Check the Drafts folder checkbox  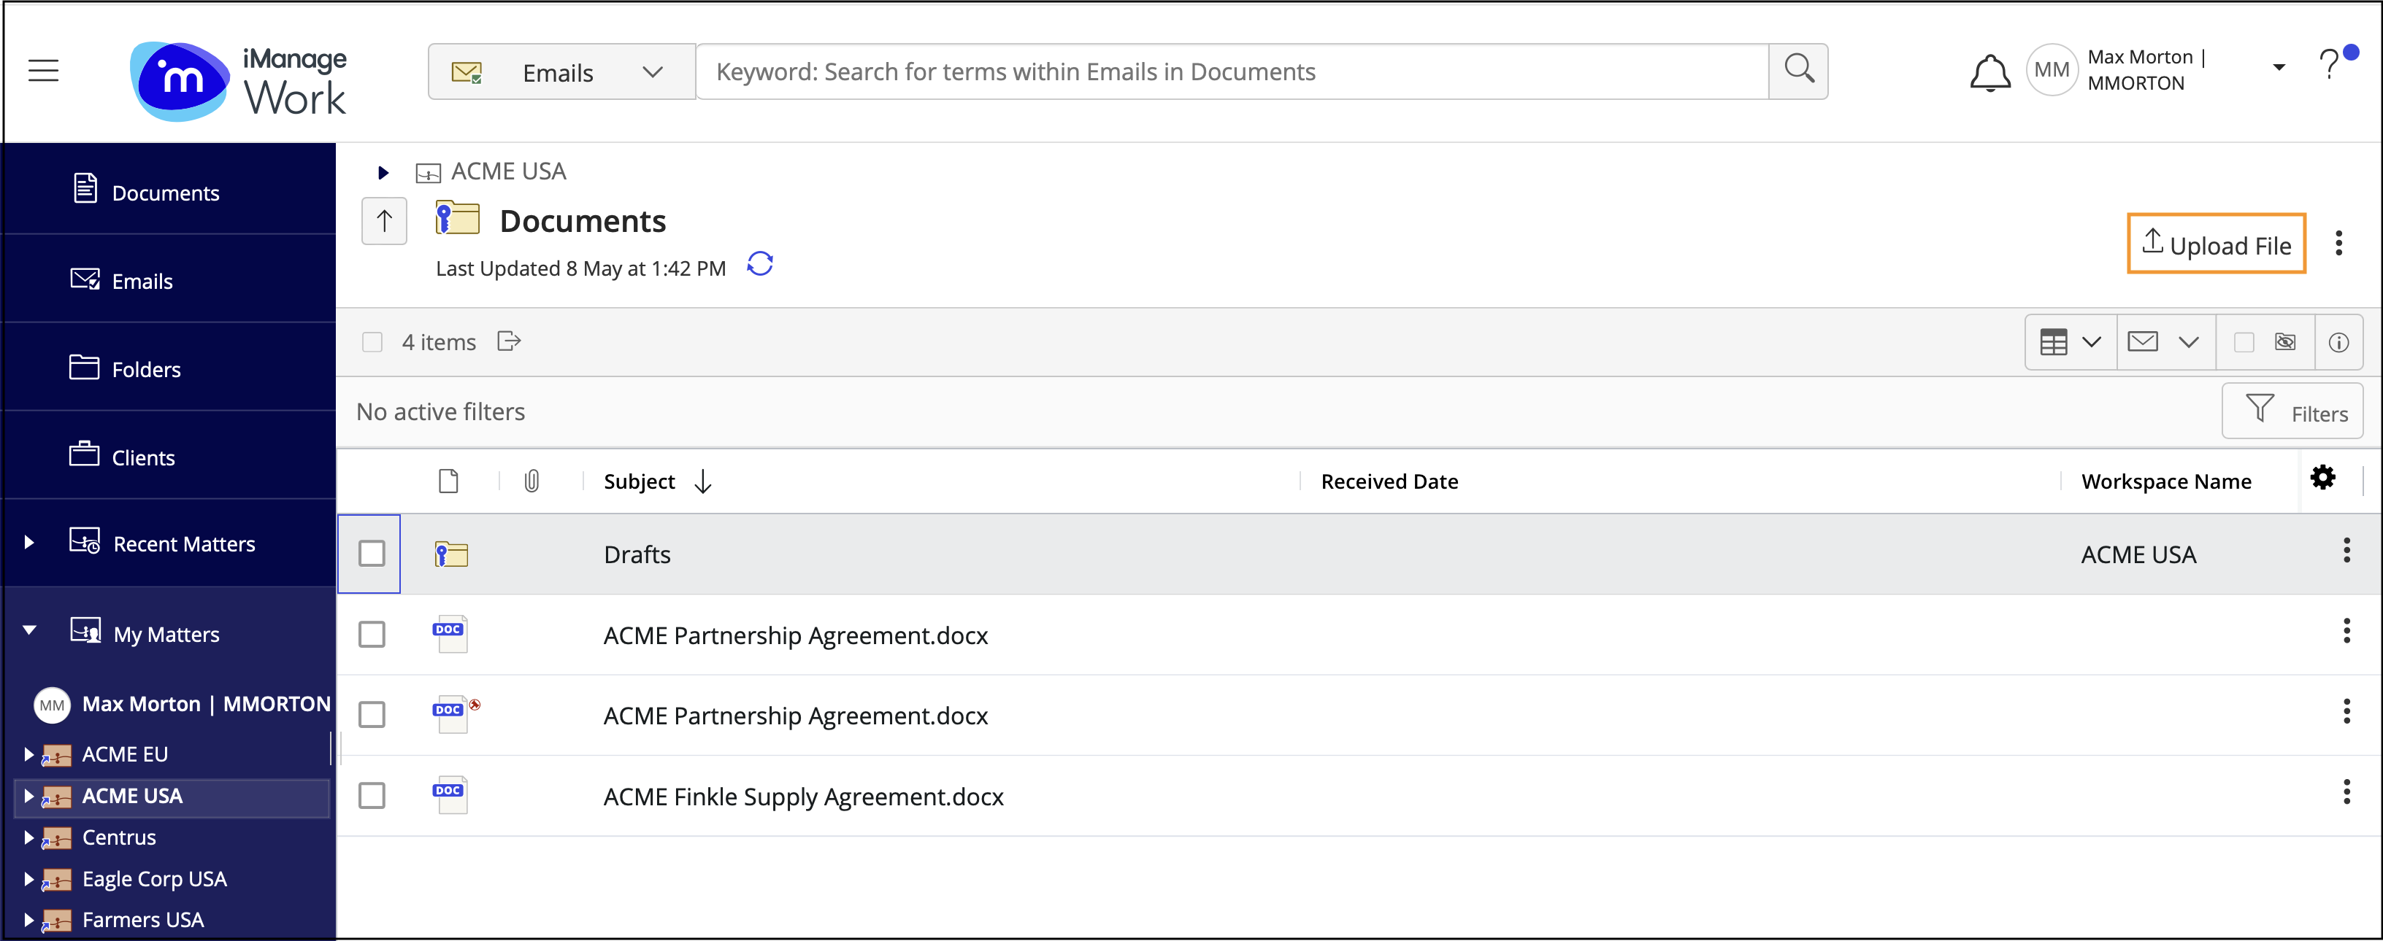coord(371,554)
